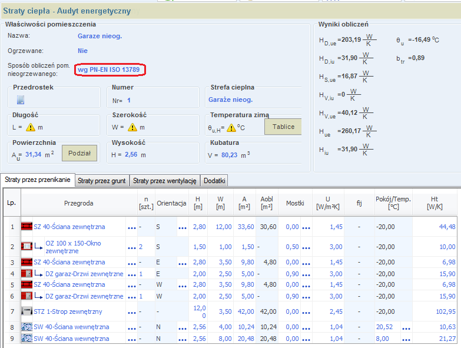Select row number 9 header cell

pos(12,339)
